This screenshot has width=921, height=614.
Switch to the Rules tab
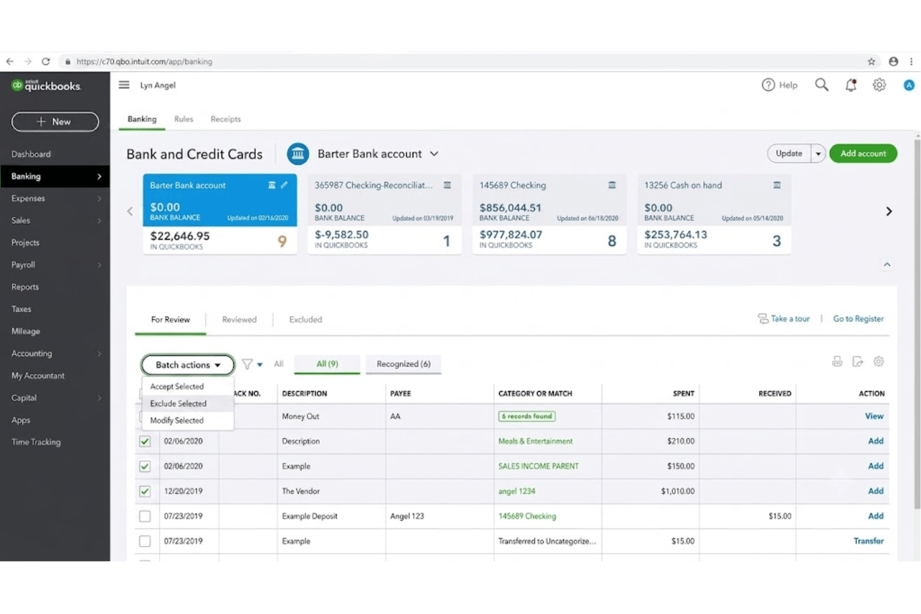(x=184, y=119)
